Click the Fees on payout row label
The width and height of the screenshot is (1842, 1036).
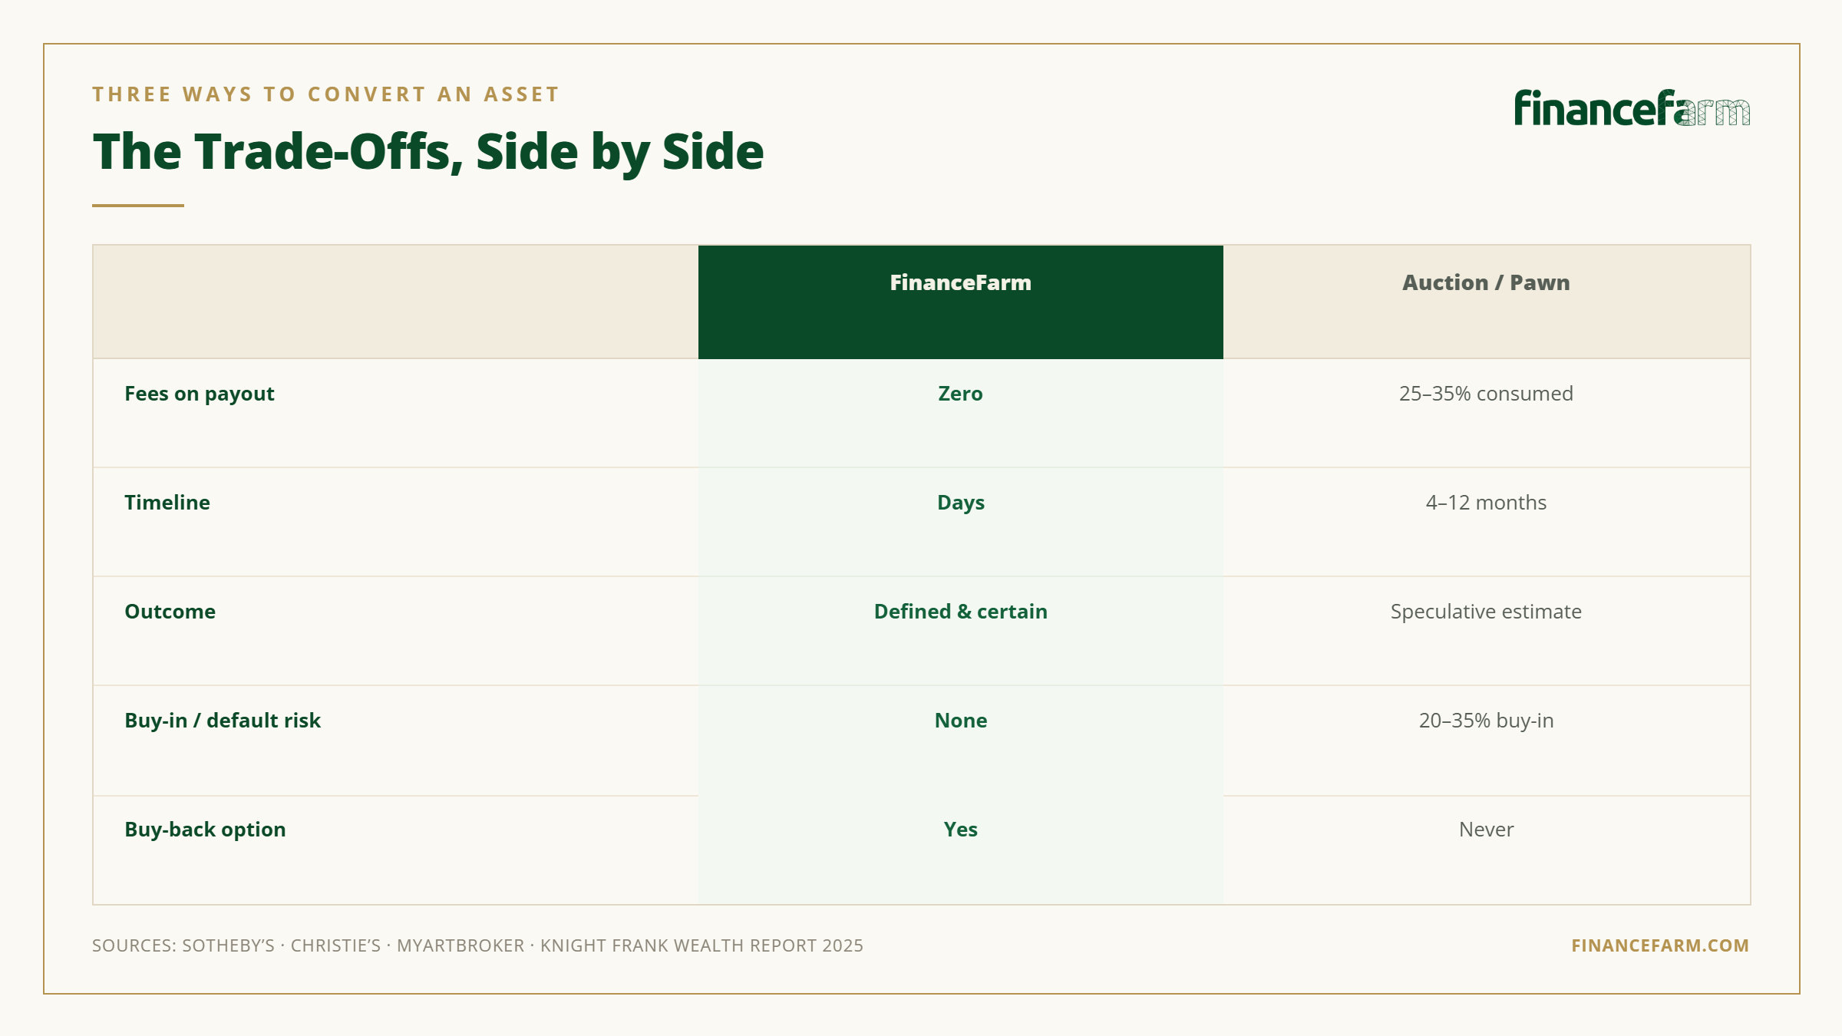(200, 394)
